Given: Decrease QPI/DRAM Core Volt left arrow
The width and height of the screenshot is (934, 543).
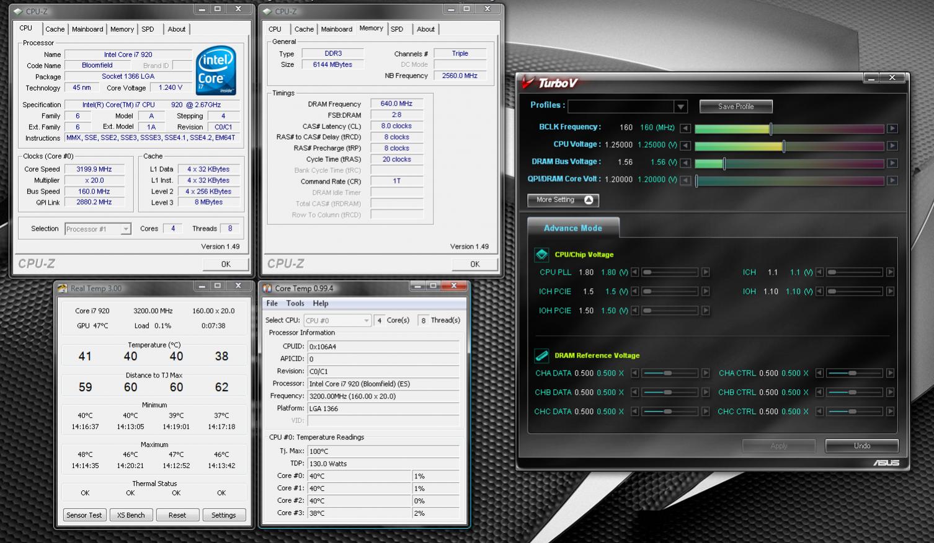Looking at the screenshot, I should tap(685, 180).
